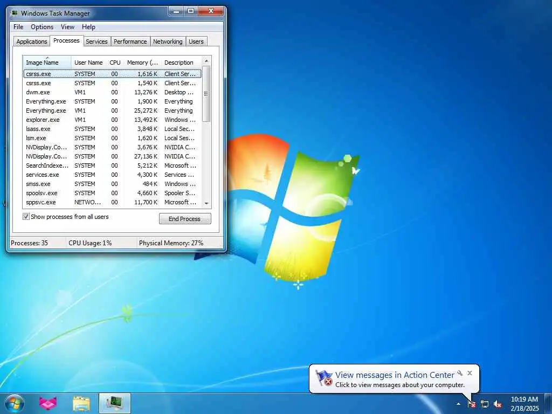Click Physical Memory: 27% status entry
This screenshot has height=414, width=552.
click(171, 243)
